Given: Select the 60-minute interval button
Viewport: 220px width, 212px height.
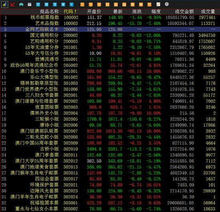Looking at the screenshot, I should coord(124,5).
